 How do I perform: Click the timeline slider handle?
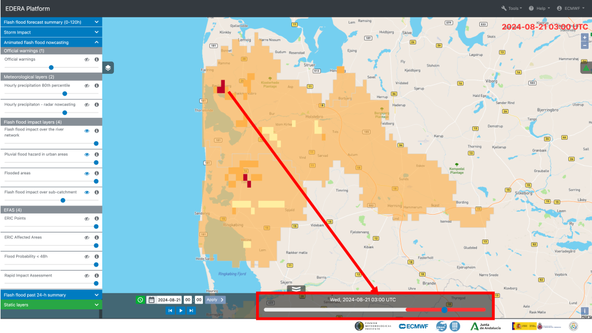click(444, 310)
